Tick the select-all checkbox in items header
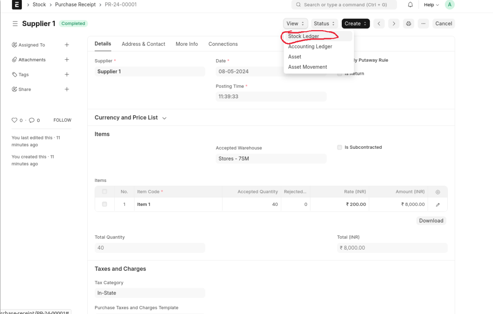Screen dimensions: 493x314 (104, 192)
